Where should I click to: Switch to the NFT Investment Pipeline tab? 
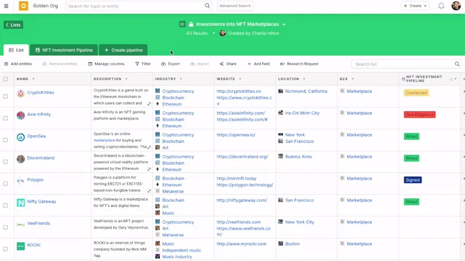[64, 50]
